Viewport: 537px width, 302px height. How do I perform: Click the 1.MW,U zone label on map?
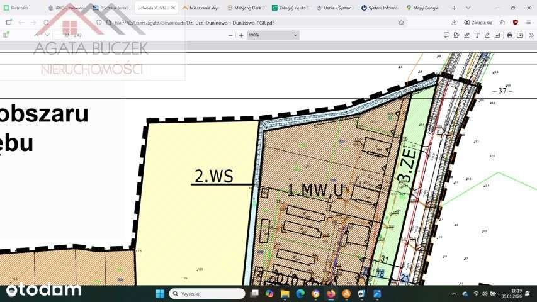pos(315,191)
